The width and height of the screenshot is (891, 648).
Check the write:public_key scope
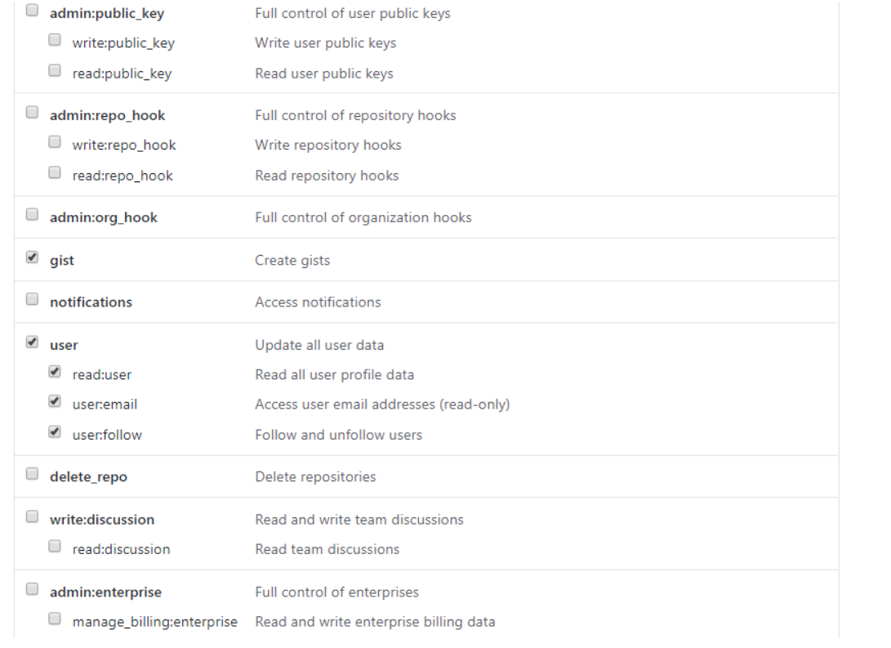pyautogui.click(x=55, y=40)
